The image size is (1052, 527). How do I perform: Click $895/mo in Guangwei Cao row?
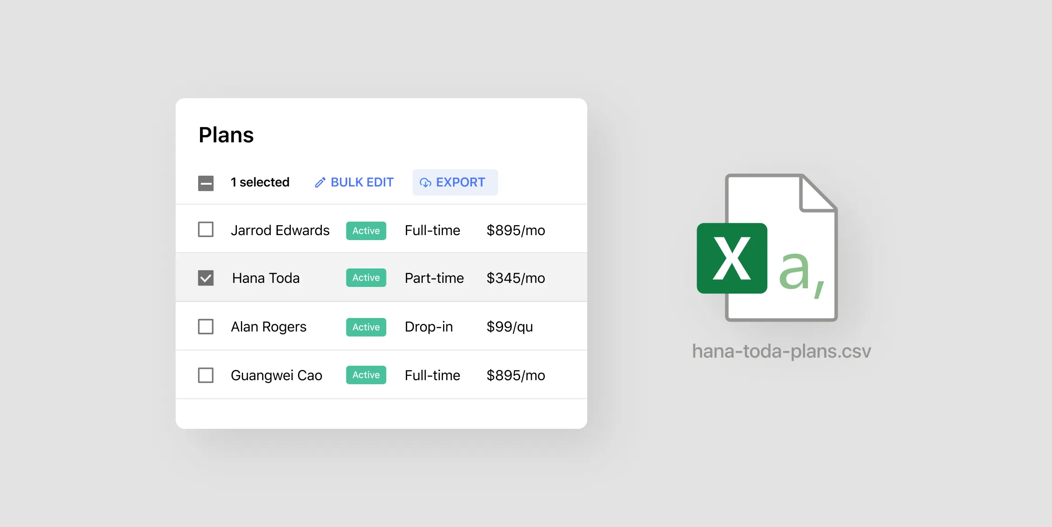[516, 375]
